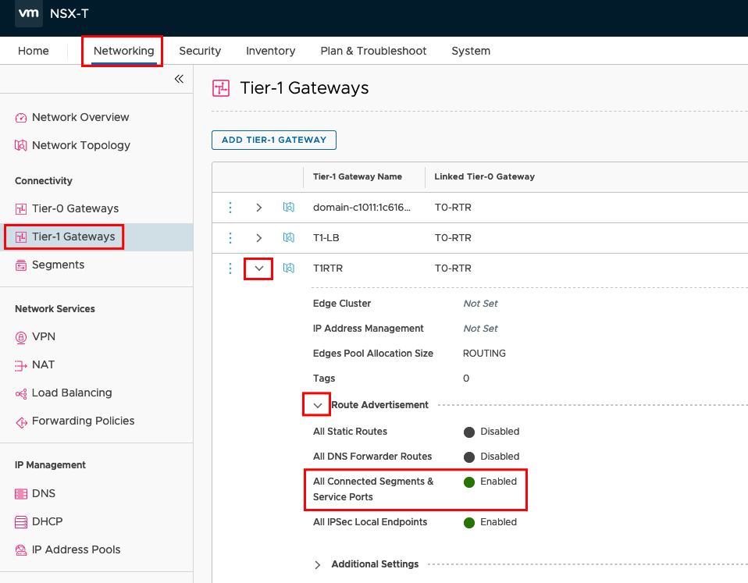Click the T1-LB gateway name
This screenshot has width=748, height=583.
click(326, 238)
